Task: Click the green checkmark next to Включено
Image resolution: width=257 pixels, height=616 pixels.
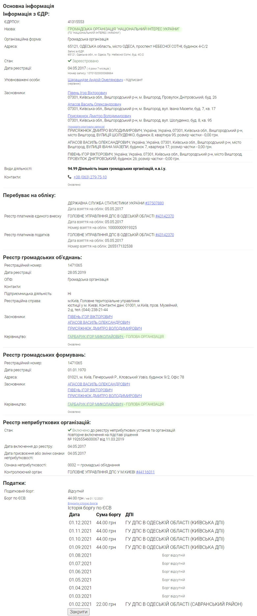Action: pos(70,430)
